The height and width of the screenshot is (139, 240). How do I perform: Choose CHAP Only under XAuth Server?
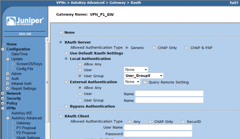point(154,48)
